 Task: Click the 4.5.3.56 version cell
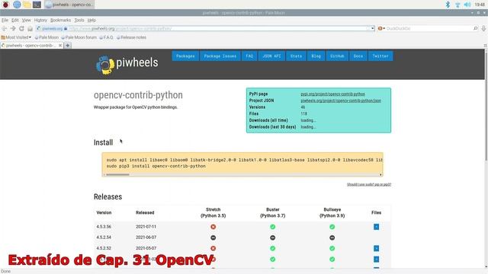[104, 227]
